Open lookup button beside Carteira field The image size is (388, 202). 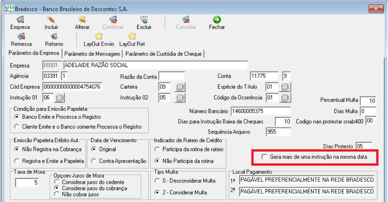(x=180, y=87)
